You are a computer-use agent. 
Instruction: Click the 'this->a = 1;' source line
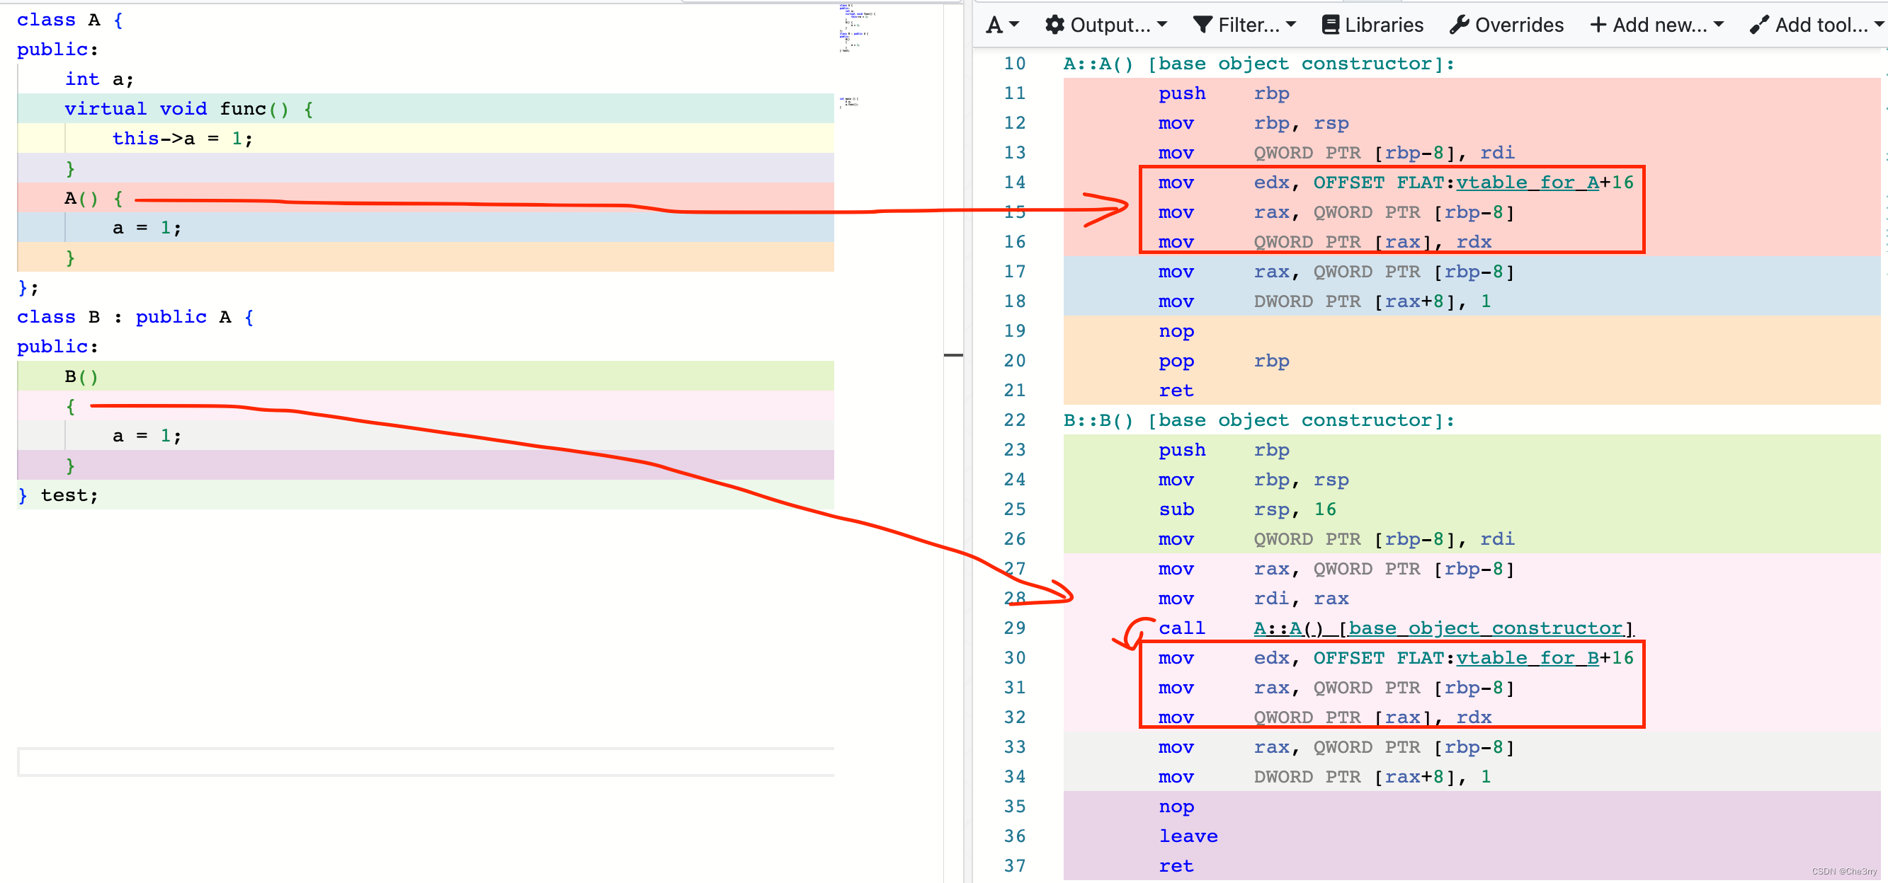click(183, 139)
